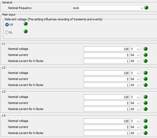Open the Nominal frequency Auto dropdown
Screen dimensions: 157x138
[108, 8]
